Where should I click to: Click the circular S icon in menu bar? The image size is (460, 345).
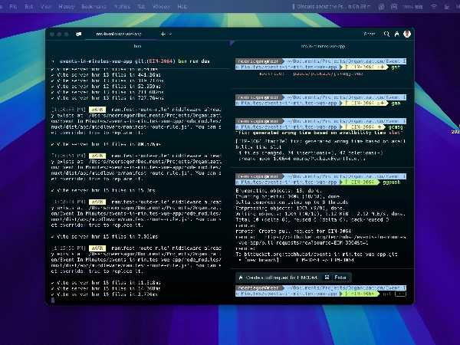point(381,7)
